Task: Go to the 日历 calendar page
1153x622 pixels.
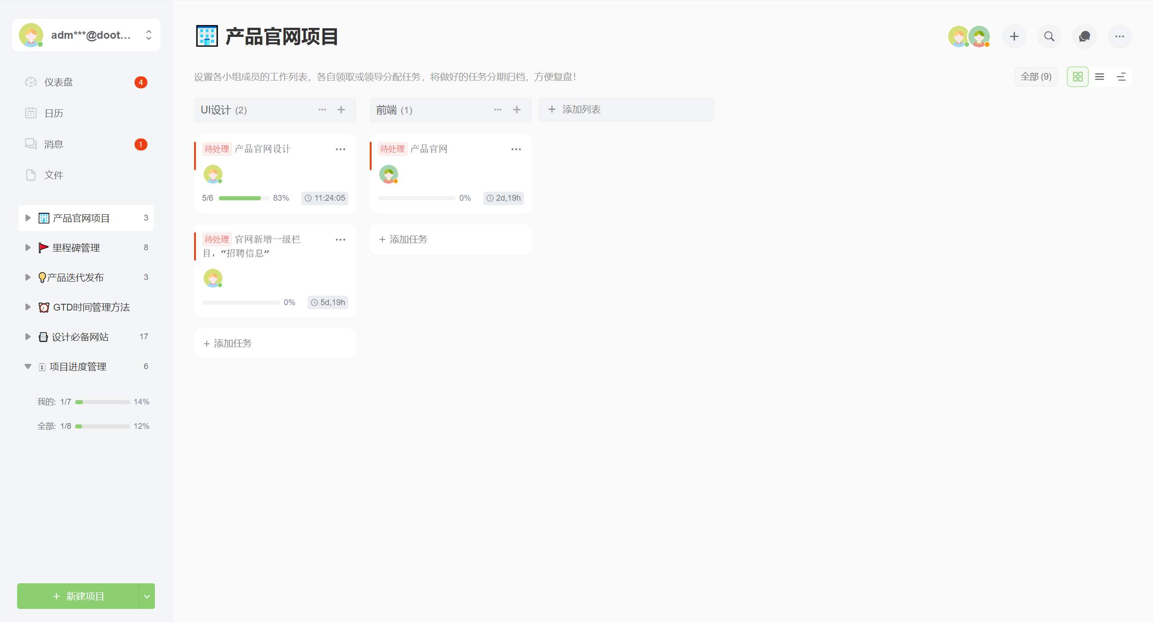Action: click(x=54, y=113)
